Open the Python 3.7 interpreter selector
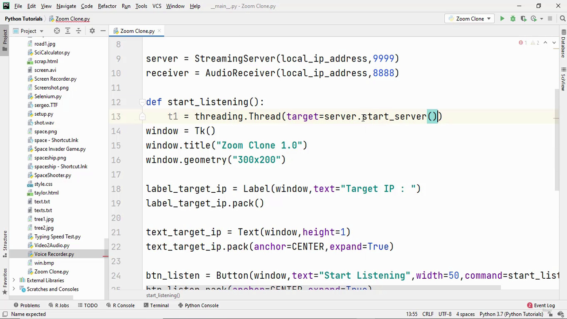567x319 pixels. pos(511,314)
